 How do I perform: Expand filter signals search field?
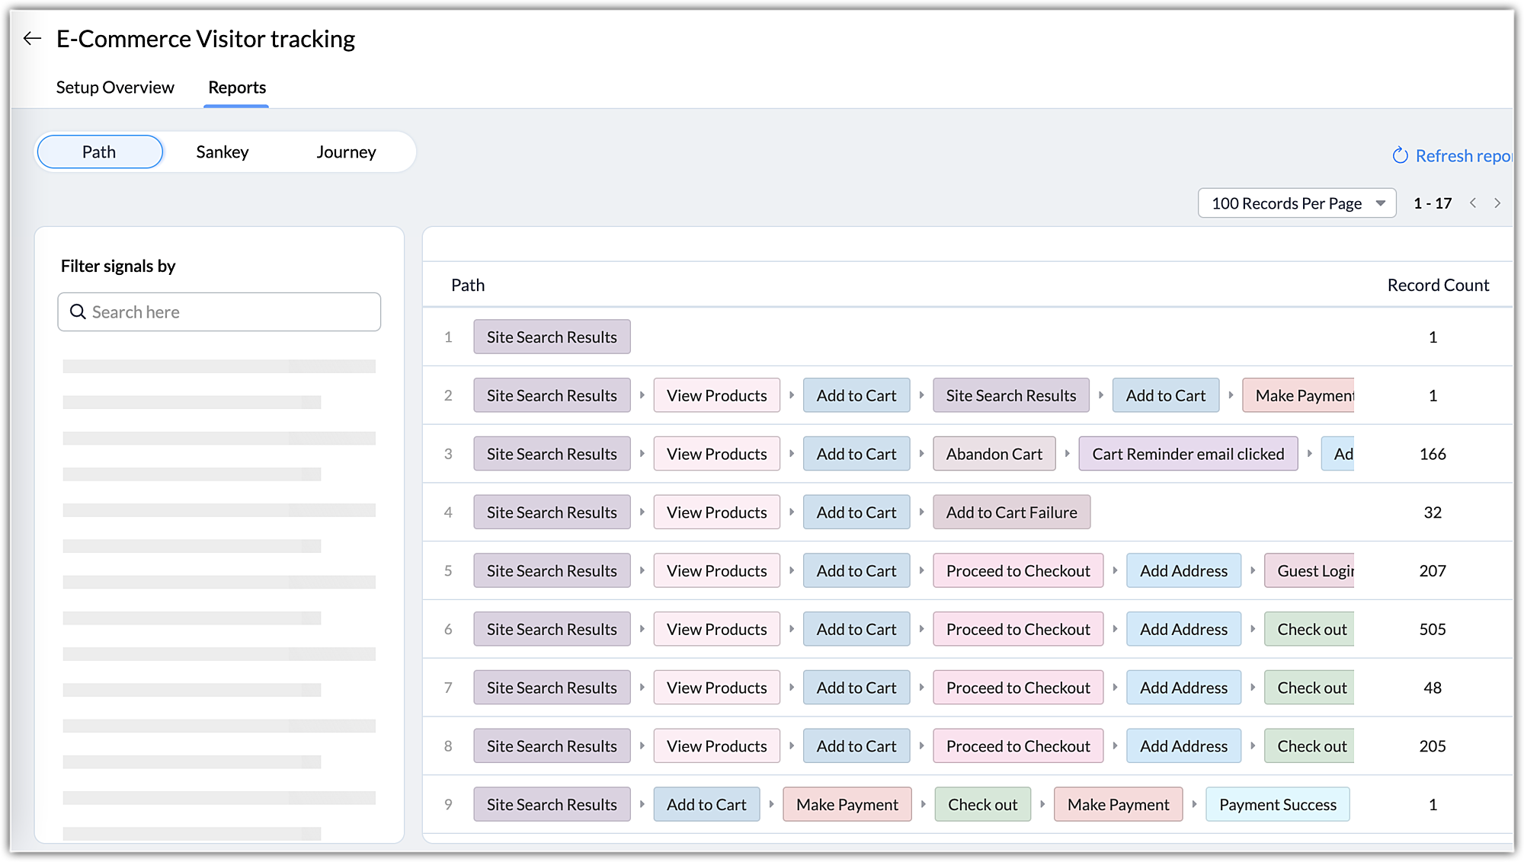(x=219, y=311)
